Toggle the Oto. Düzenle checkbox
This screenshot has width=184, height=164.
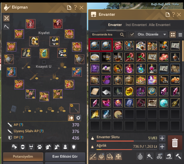(132, 34)
